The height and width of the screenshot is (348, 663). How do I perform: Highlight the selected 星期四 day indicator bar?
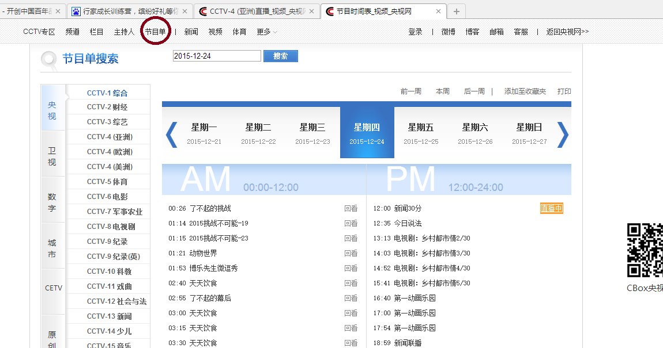[367, 132]
